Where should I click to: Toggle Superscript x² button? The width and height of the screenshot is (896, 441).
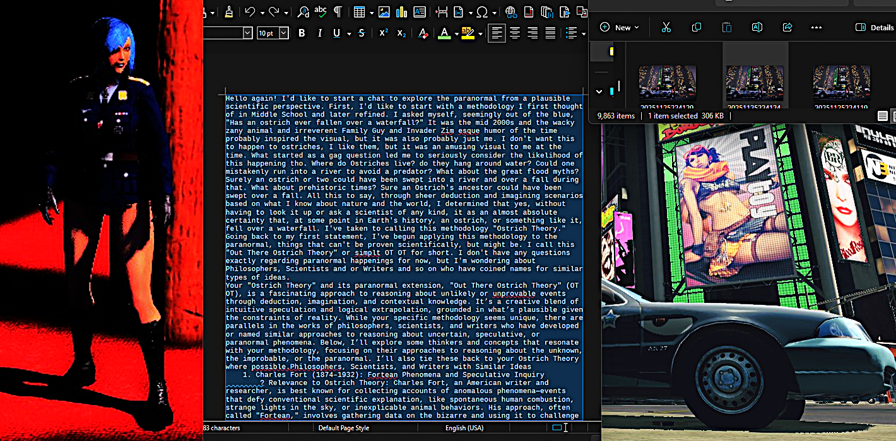pyautogui.click(x=383, y=33)
